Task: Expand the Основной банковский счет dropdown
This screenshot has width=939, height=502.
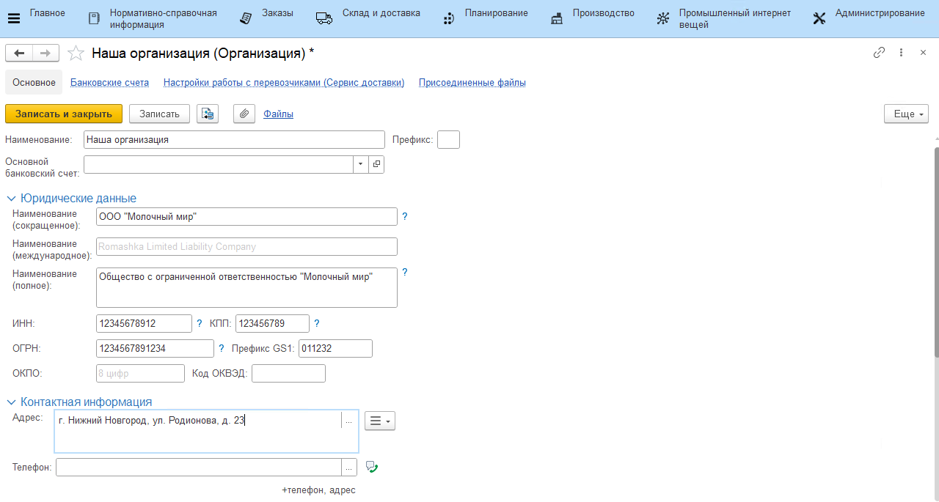Action: [x=360, y=165]
